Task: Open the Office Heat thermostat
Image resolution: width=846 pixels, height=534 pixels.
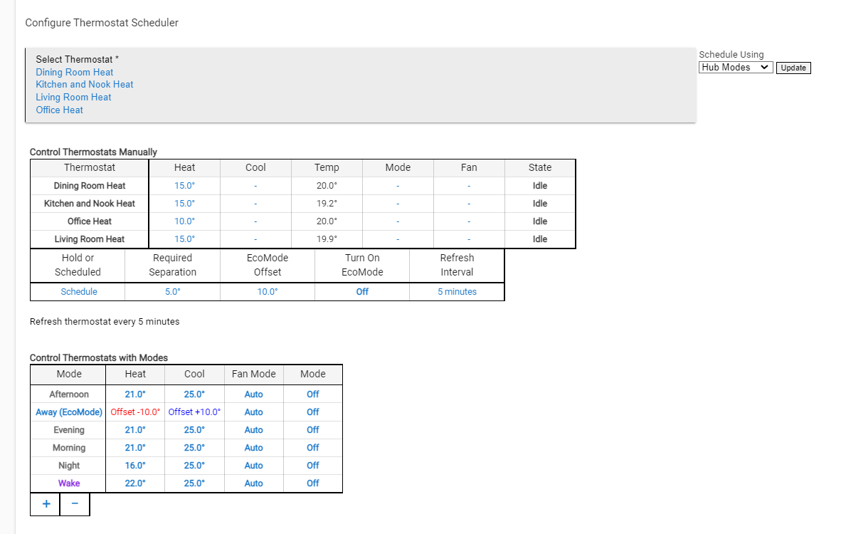Action: pos(59,110)
